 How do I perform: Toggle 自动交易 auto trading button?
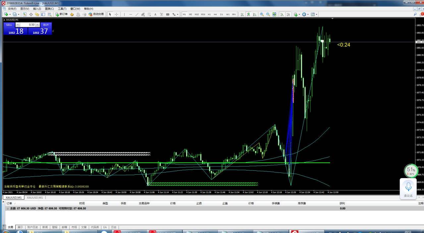click(x=96, y=14)
